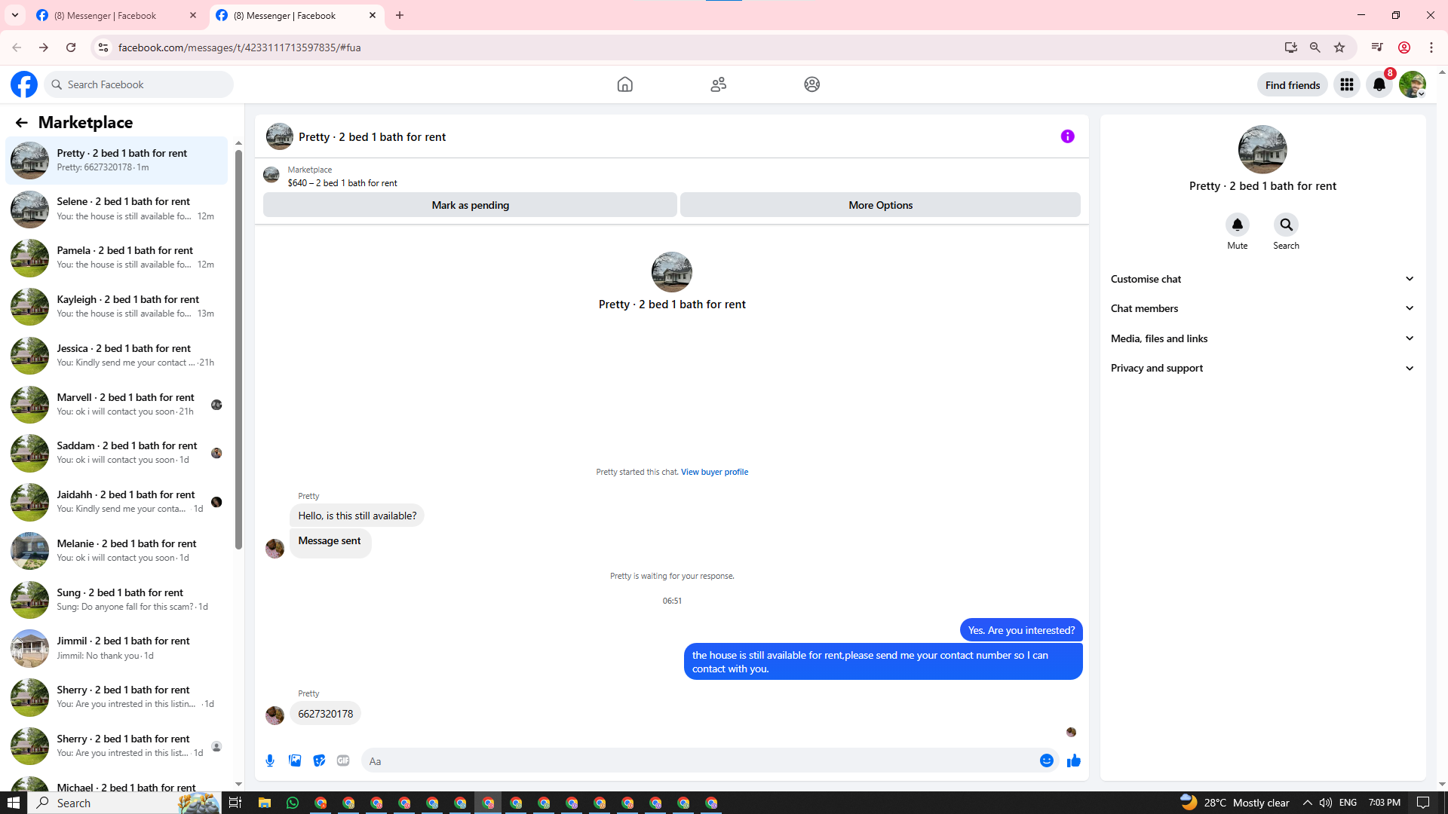Click the voice clip microphone icon

tap(270, 760)
